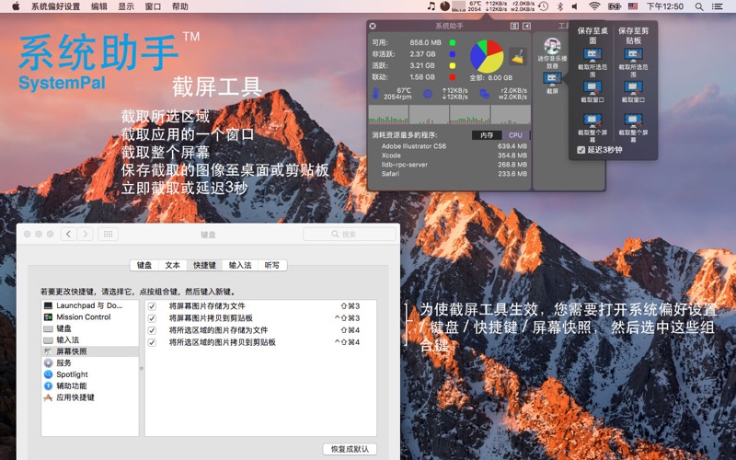Uncheck 将屏幕图片存储为文件 shortcut checkbox

(x=152, y=305)
